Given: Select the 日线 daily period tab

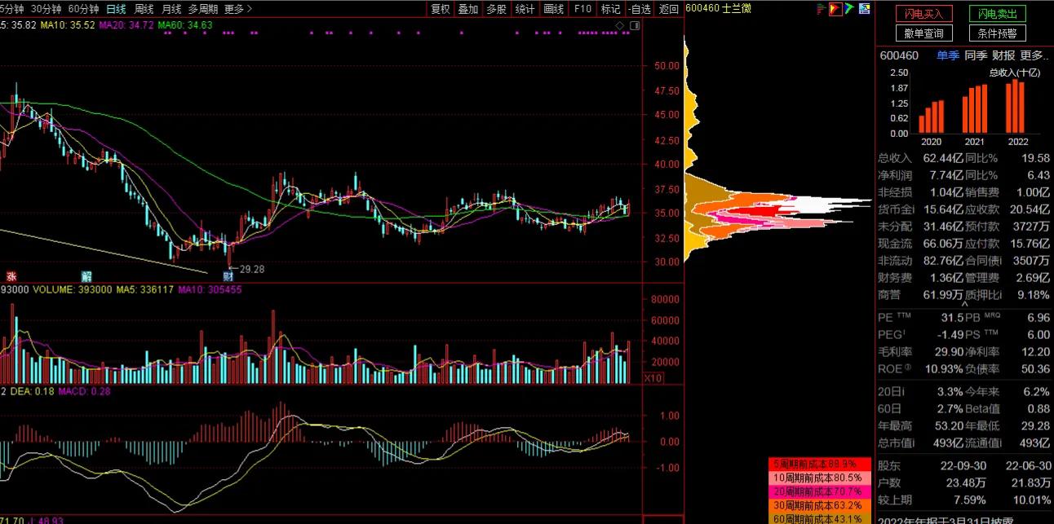Looking at the screenshot, I should coord(116,9).
